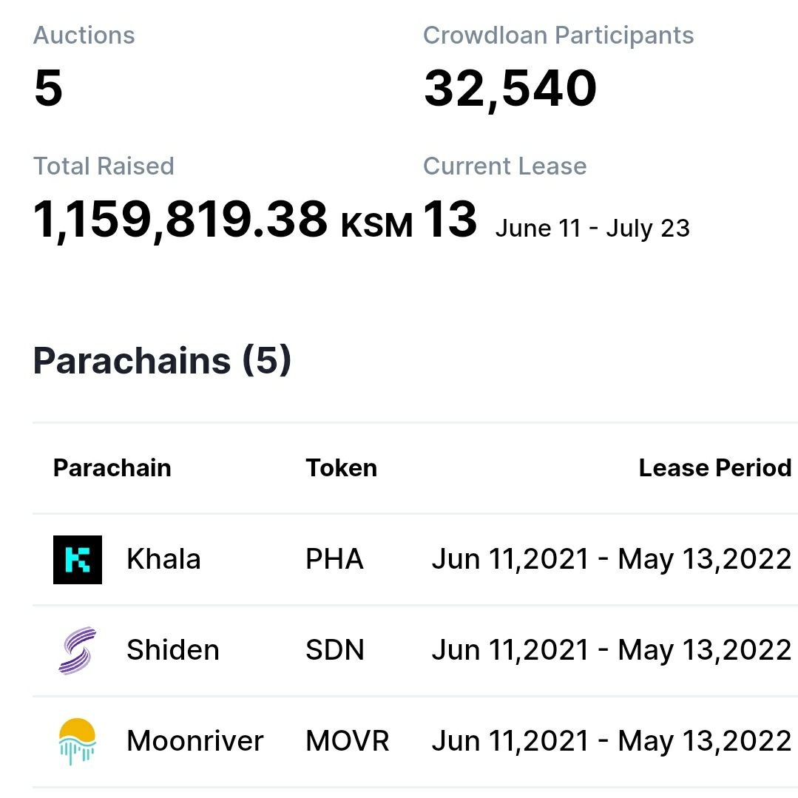Click the Shiden purple S logo
Viewport: 798px width, 798px height.
tap(78, 650)
